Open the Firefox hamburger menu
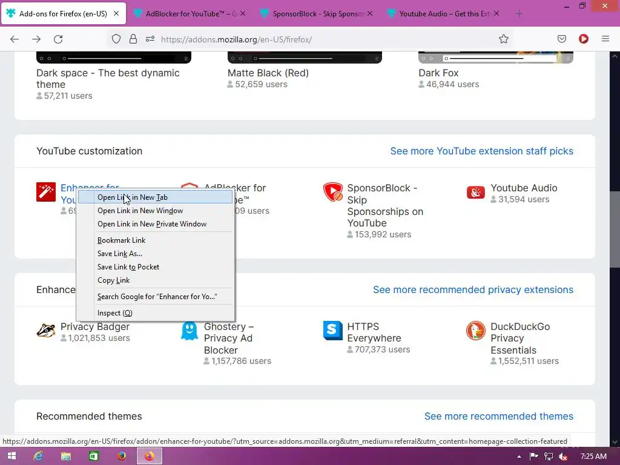 click(x=605, y=39)
